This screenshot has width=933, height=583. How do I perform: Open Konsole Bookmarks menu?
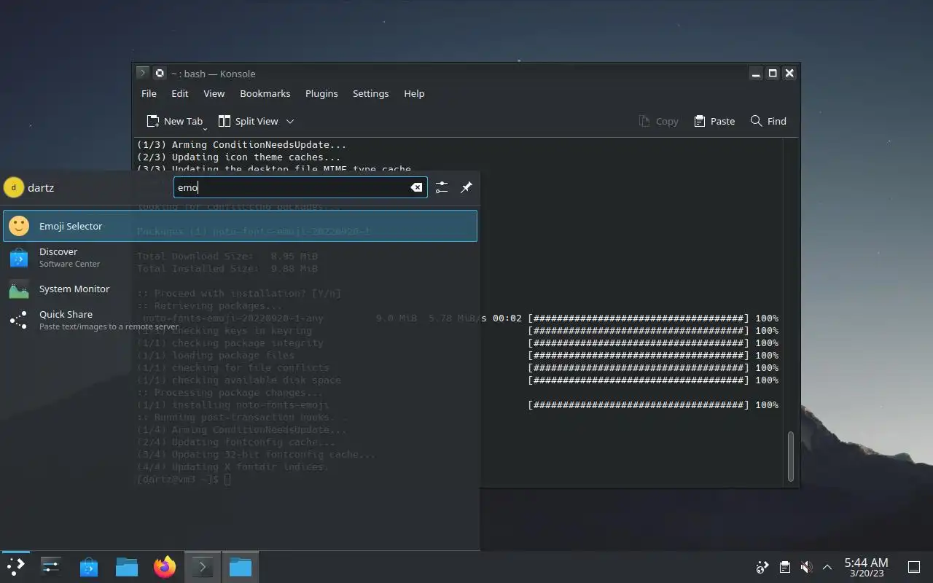(265, 93)
